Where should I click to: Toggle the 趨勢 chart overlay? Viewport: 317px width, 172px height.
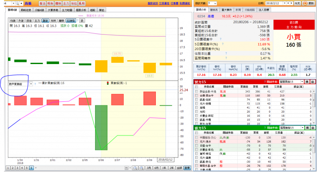[61, 21]
